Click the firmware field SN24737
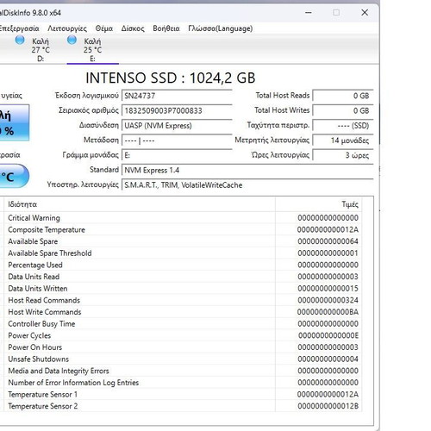Screen dimensions: 431x431 pos(177,96)
